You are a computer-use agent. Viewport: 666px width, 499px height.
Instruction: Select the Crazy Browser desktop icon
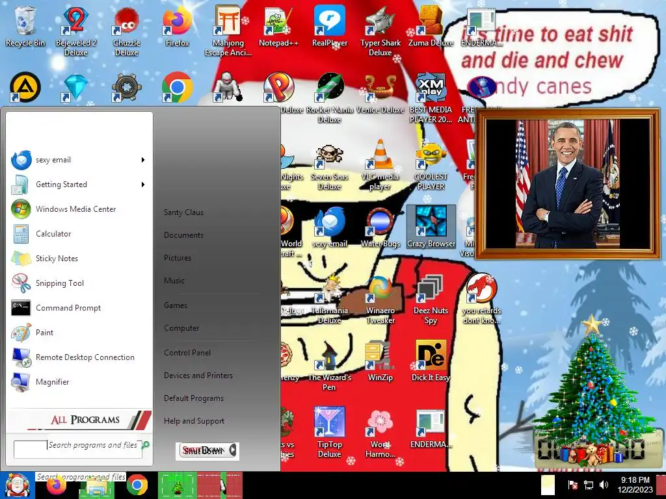(x=431, y=227)
